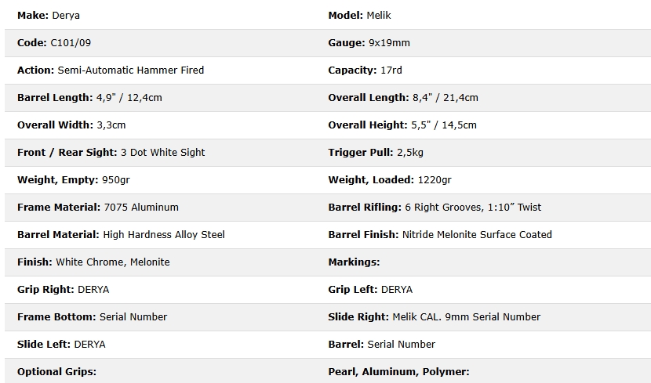Click the Frame Material 7075 Aluminum entry

(x=97, y=208)
